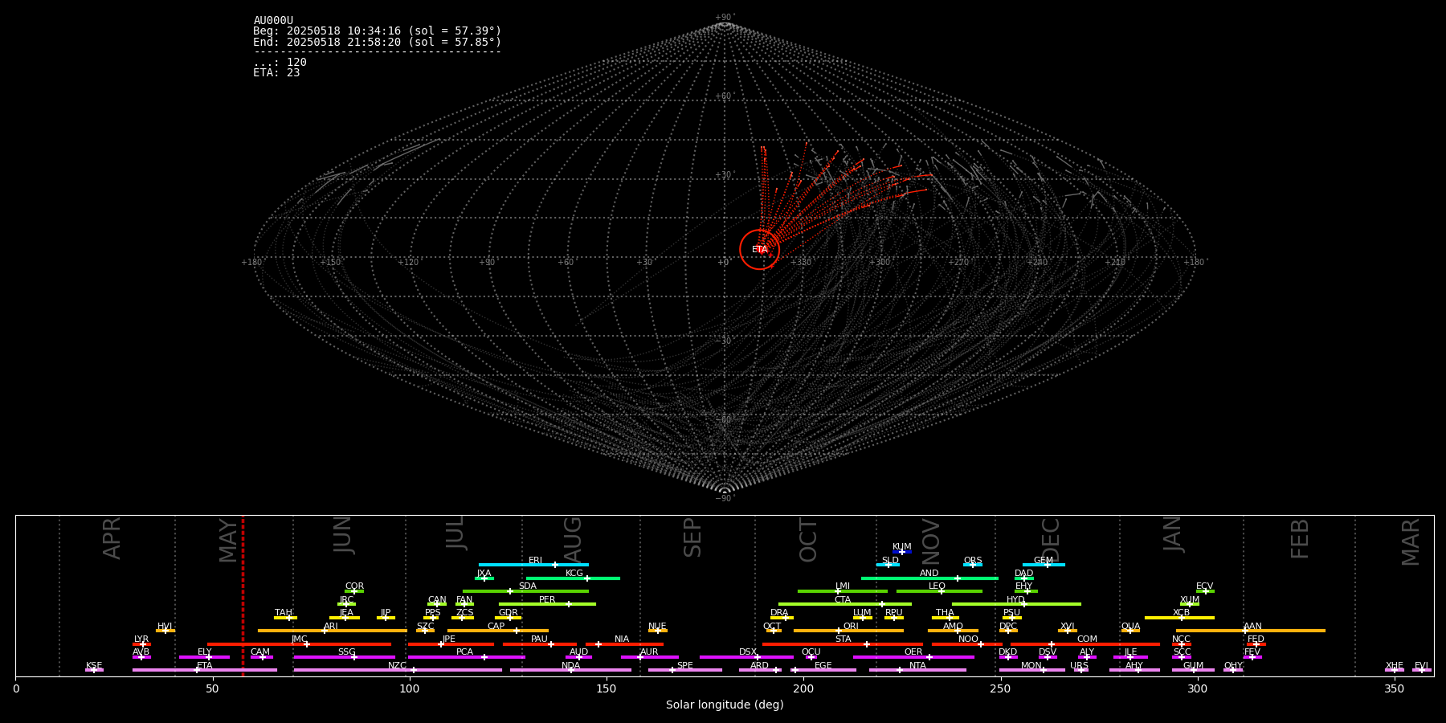Select the GEM shower bar
Viewport: 1446px width, 723px height.
tap(1044, 565)
